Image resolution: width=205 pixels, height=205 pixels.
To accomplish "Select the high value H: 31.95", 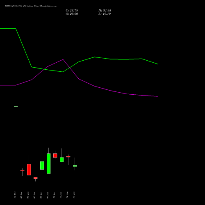I will 105,11.
